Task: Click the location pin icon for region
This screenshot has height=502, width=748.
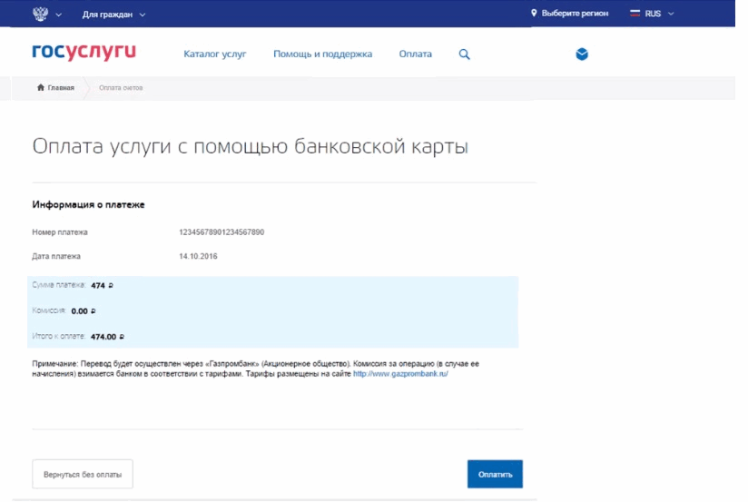Action: 534,14
